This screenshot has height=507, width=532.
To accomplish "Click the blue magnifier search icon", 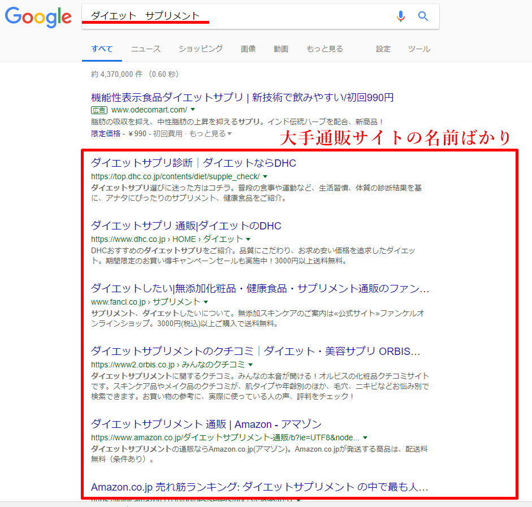I will click(x=423, y=16).
